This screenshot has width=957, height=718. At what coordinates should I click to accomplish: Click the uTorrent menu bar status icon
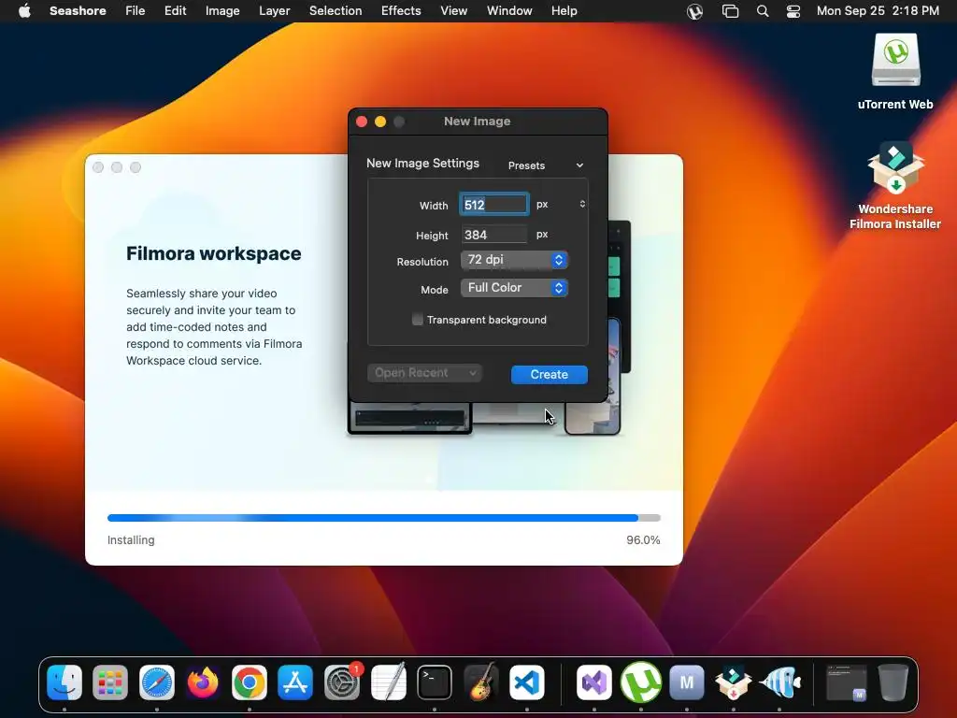tap(694, 11)
